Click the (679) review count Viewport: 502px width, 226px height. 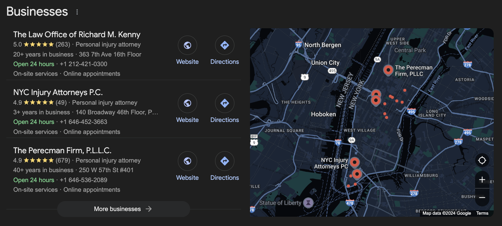pos(63,161)
